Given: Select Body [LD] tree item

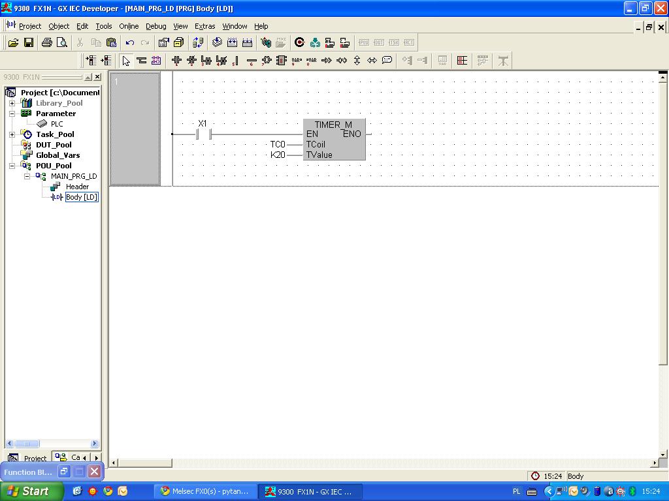Looking at the screenshot, I should point(82,197).
